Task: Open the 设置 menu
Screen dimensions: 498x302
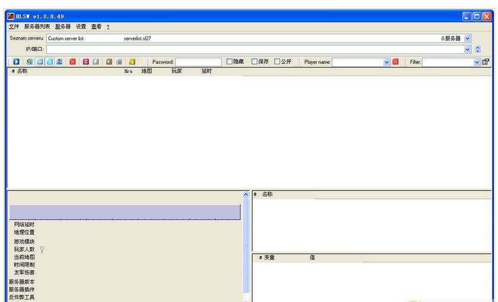Action: click(x=81, y=27)
